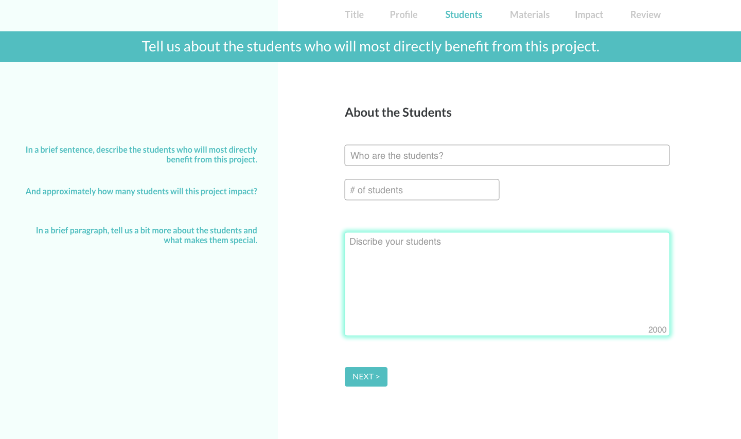This screenshot has height=439, width=741.
Task: Switch to the Profile tab
Action: 403,15
